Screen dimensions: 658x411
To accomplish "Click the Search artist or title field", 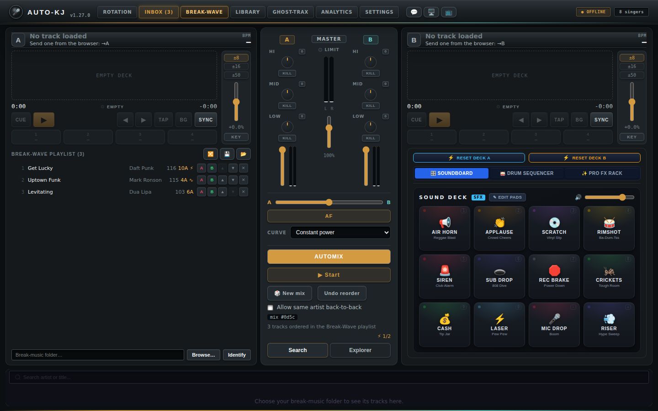I will (329, 377).
